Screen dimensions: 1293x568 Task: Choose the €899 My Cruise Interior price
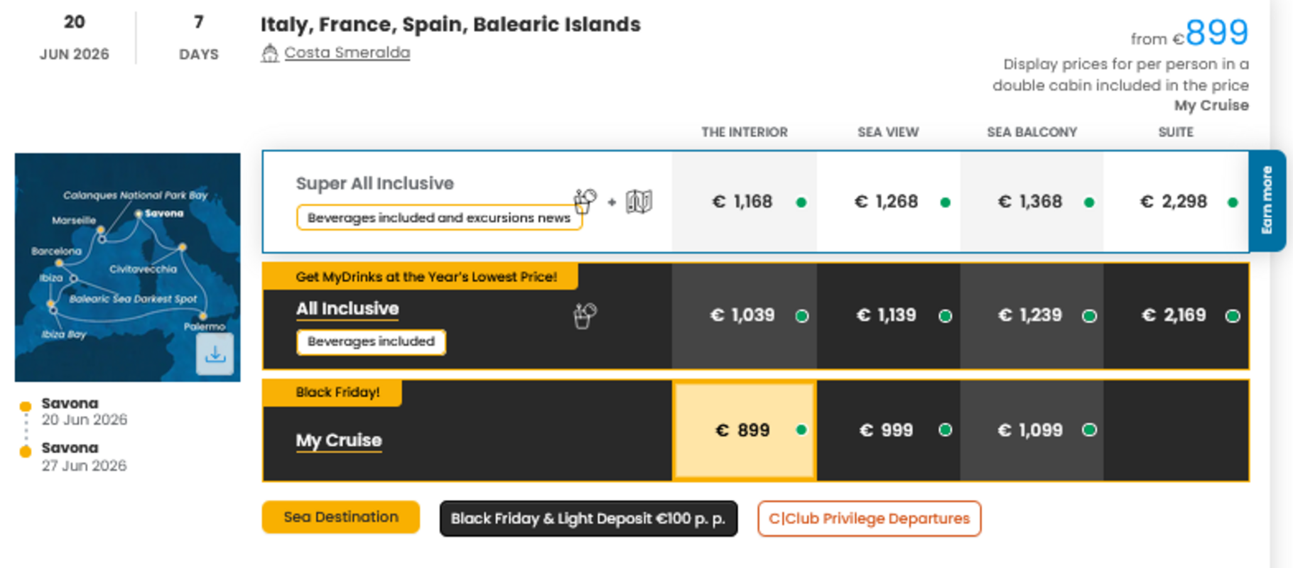coord(743,430)
